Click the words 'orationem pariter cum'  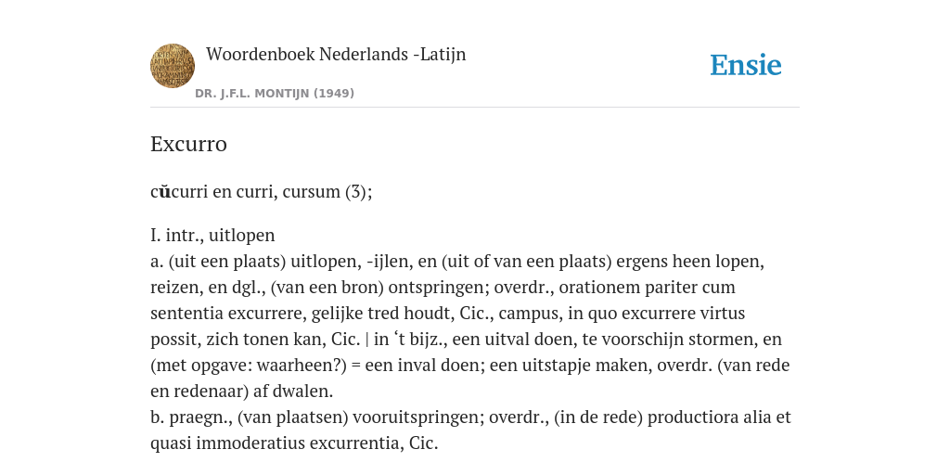pos(647,288)
